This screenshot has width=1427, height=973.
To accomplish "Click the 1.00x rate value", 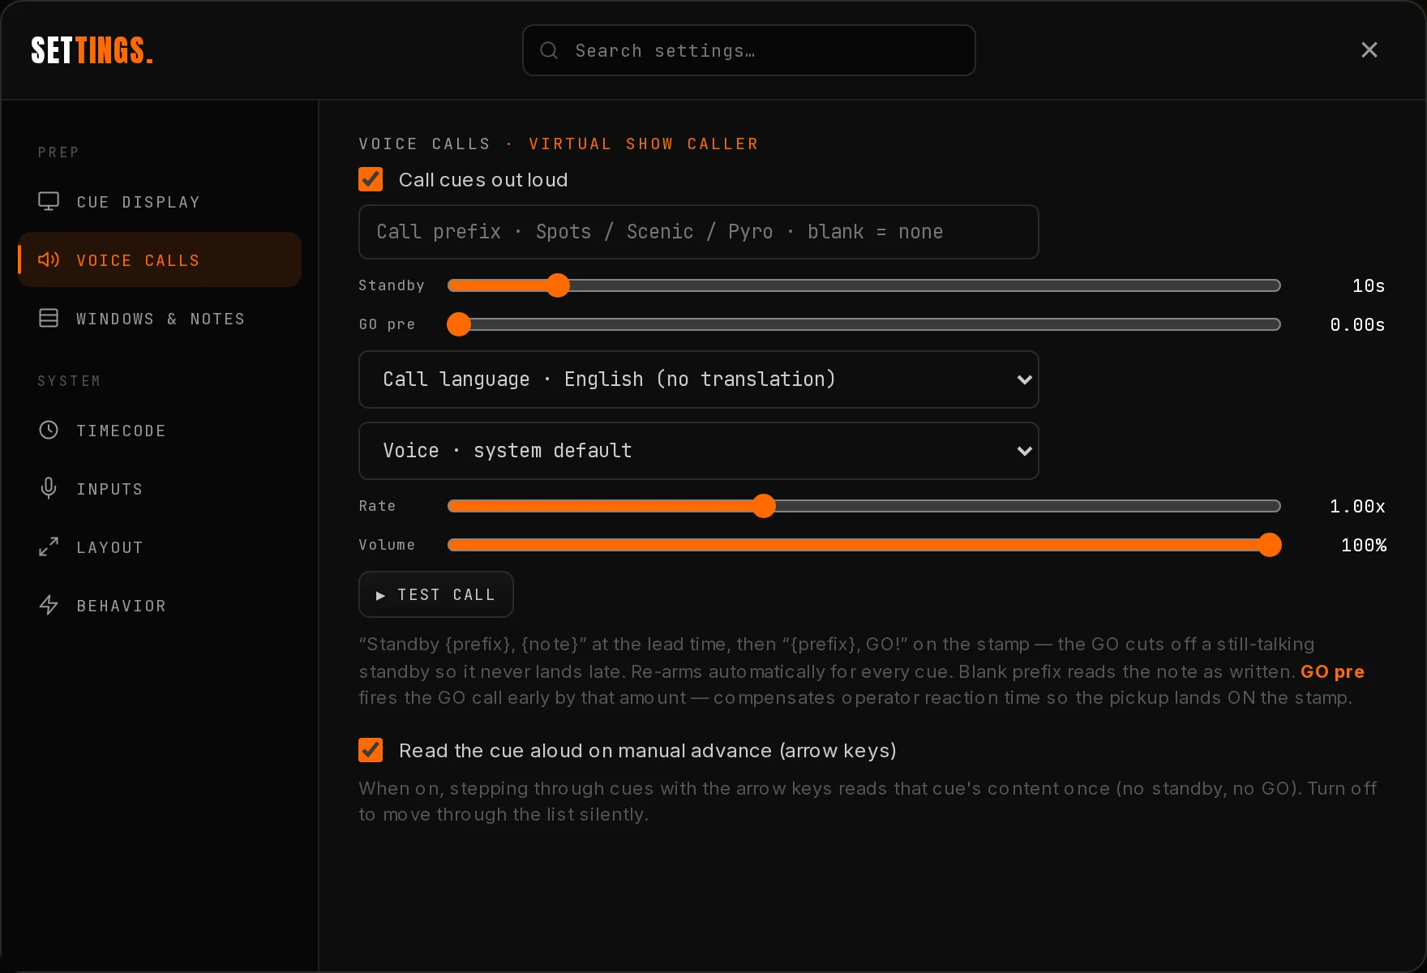I will [1357, 506].
